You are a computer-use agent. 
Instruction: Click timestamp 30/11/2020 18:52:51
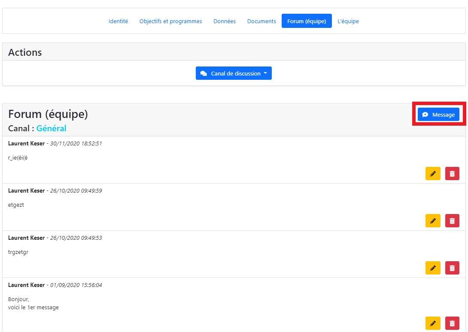point(76,143)
